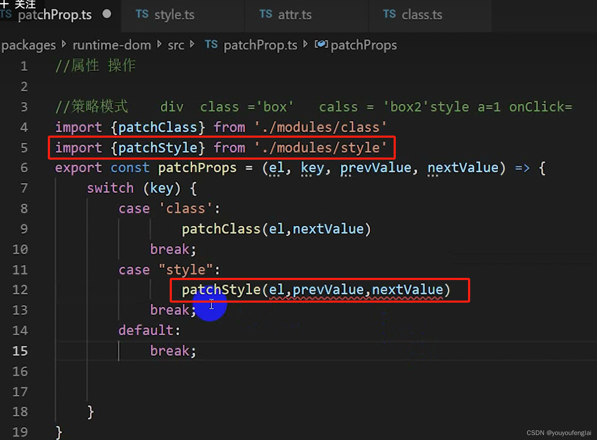This screenshot has height=440, width=597.
Task: Click the patchProps symbol icon in breadcrumb
Action: pos(321,44)
